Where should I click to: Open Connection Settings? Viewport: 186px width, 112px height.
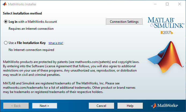(x=124, y=22)
